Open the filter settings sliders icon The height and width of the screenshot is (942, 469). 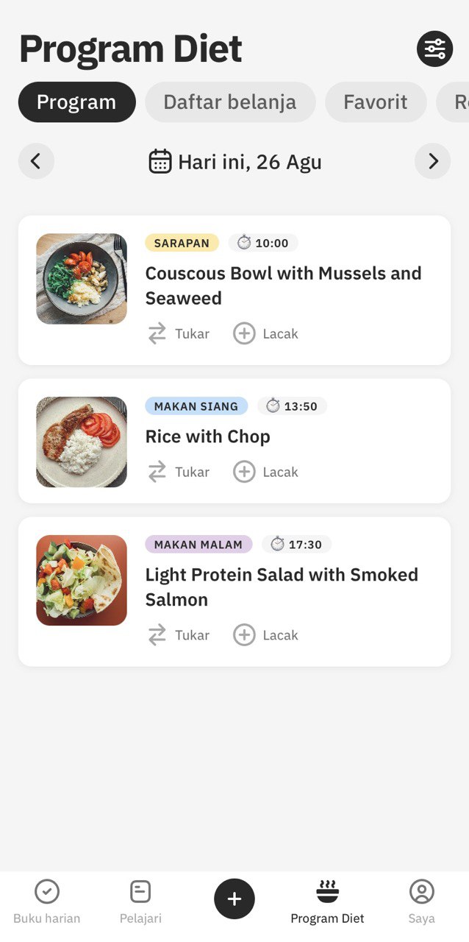pyautogui.click(x=434, y=49)
